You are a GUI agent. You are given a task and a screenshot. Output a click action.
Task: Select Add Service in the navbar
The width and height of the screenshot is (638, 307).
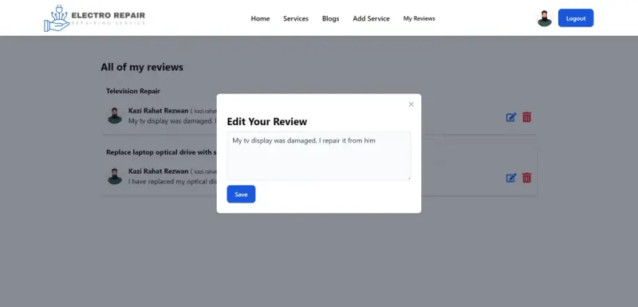(x=371, y=18)
